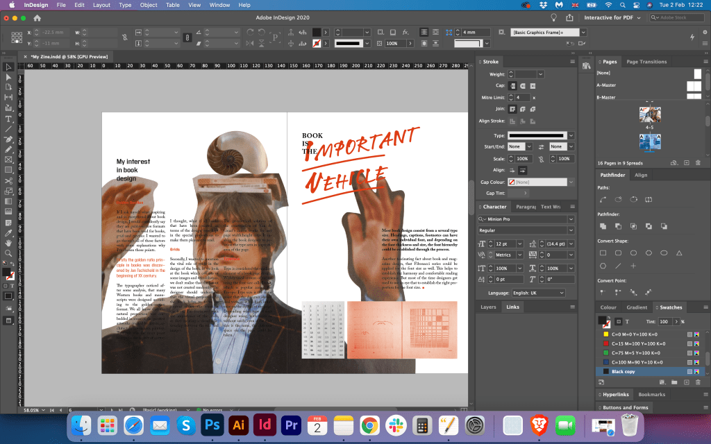Open the Layout menu
This screenshot has width=711, height=444.
click(101, 5)
